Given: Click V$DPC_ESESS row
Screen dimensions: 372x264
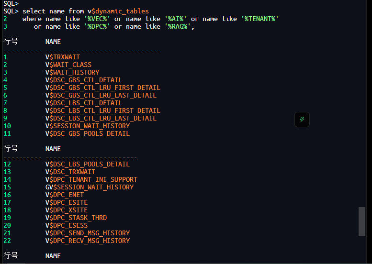Looking at the screenshot, I should click(67, 225).
